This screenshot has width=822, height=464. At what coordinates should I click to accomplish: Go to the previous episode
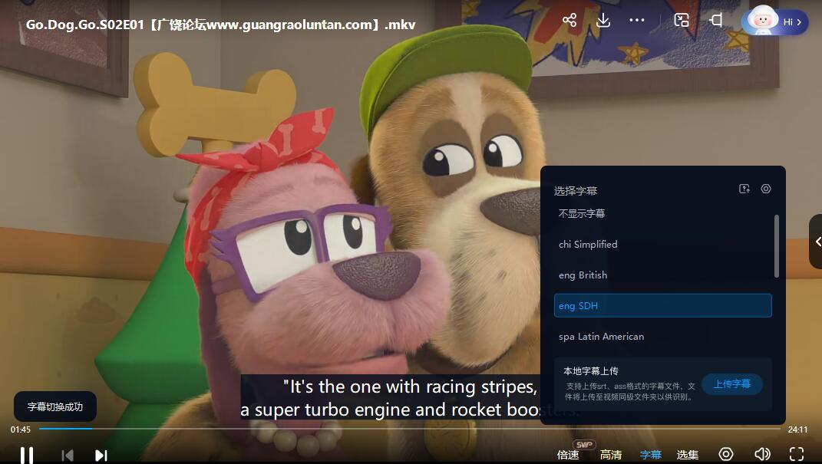[x=68, y=455]
